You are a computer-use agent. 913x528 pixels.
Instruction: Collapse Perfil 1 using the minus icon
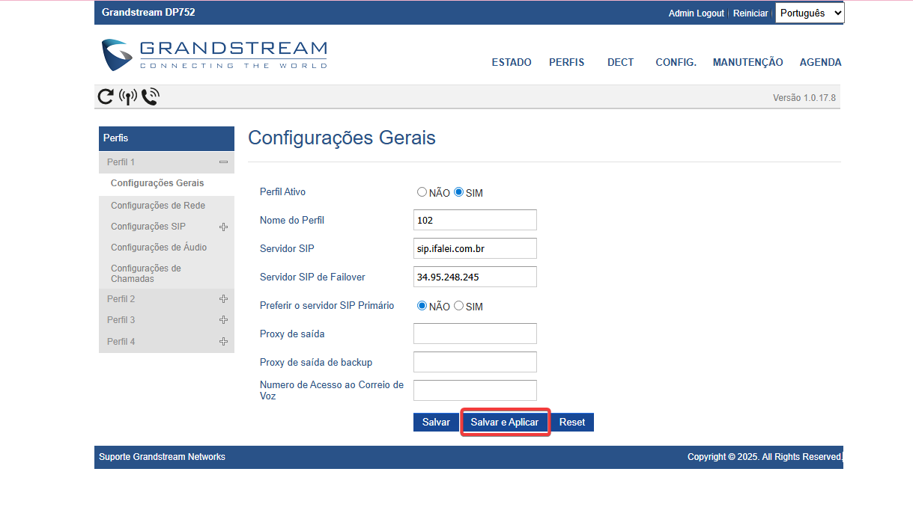223,162
